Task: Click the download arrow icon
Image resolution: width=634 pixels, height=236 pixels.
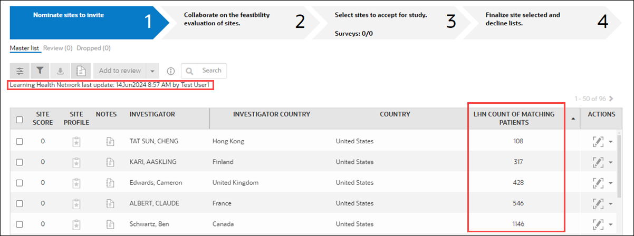Action: click(x=60, y=71)
